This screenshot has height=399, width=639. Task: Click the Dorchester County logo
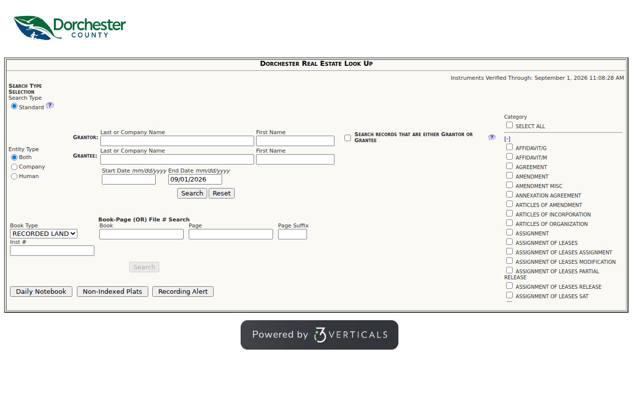click(69, 28)
